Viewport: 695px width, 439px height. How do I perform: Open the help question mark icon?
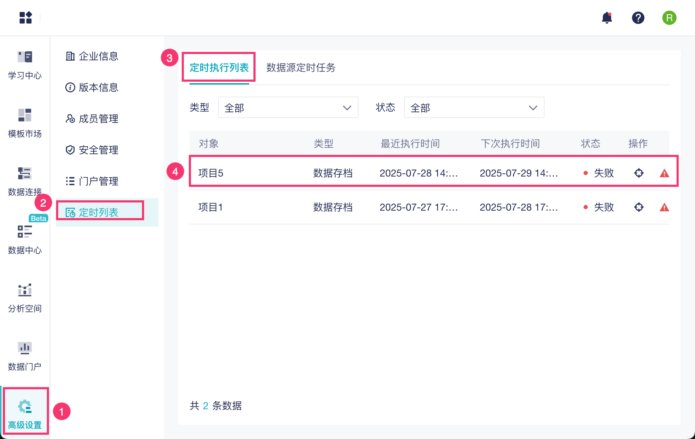[x=638, y=18]
